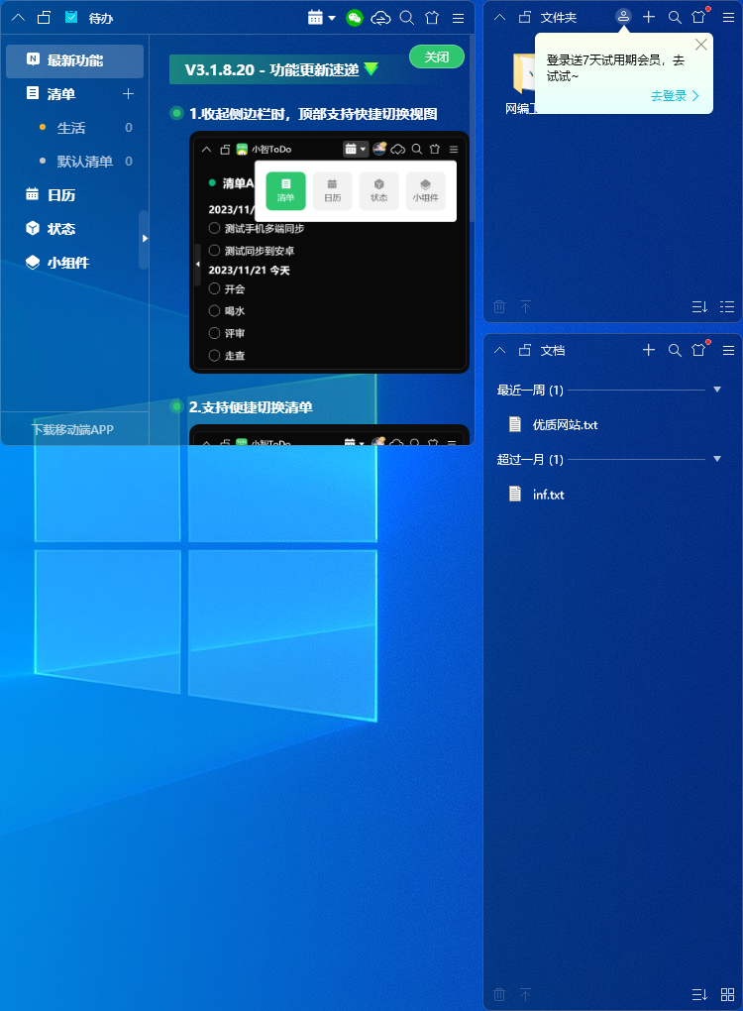Screen dimensions: 743x1011
Task: Close the login trial tooltip
Action: [701, 45]
